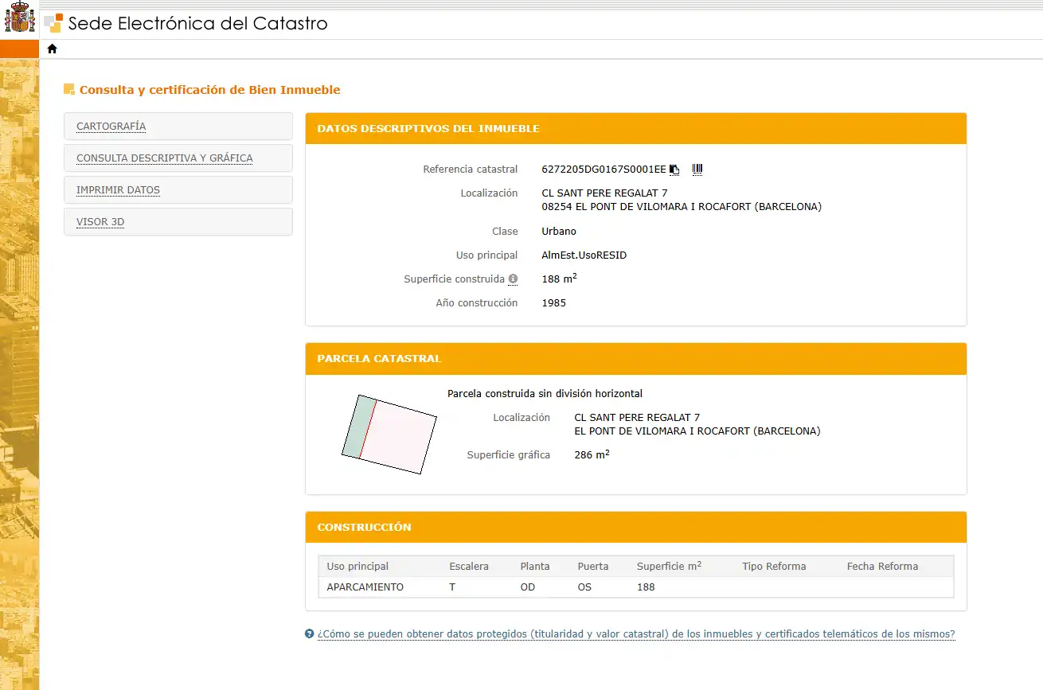The image size is (1043, 690).
Task: Click 'Uso principal' column header
Action: pos(357,567)
